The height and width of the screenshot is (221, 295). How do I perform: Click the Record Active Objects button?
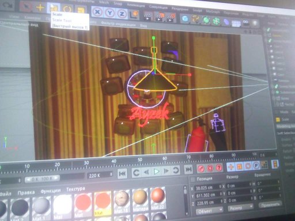click(x=201, y=169)
